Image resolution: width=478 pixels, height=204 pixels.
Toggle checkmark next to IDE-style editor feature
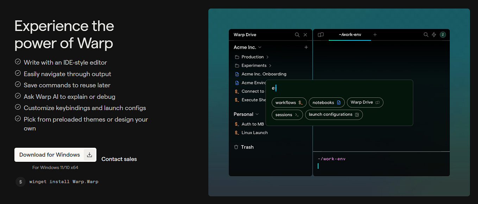click(x=18, y=62)
